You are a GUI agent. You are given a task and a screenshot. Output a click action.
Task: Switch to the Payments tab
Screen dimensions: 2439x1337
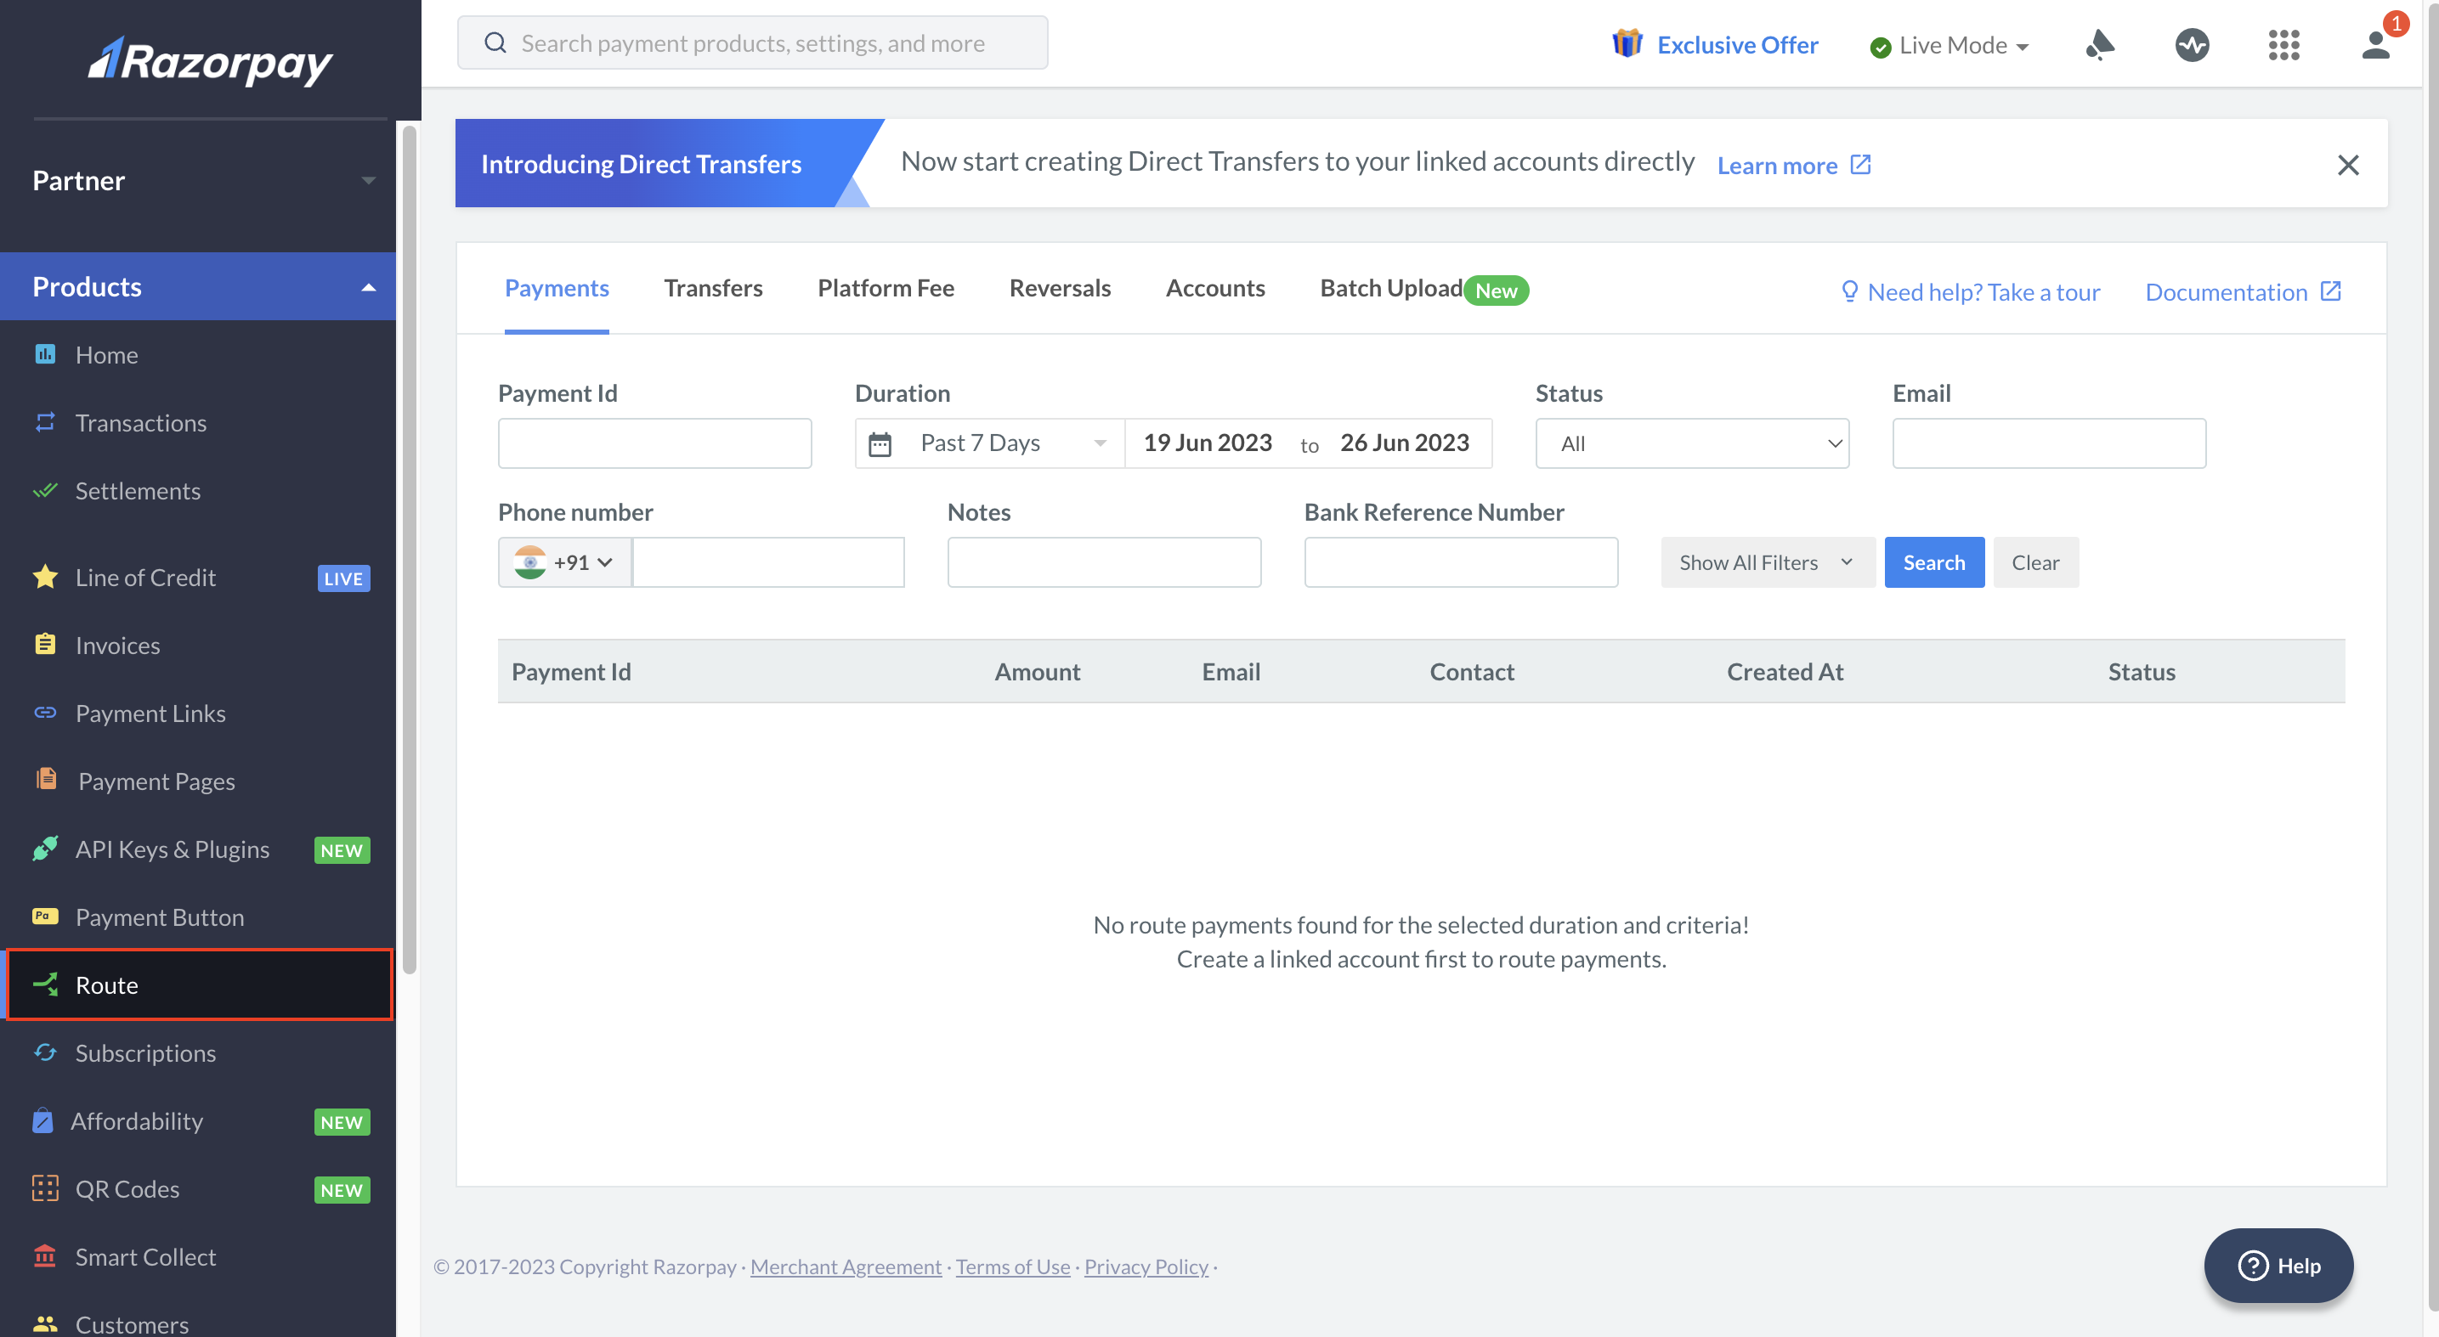[557, 288]
